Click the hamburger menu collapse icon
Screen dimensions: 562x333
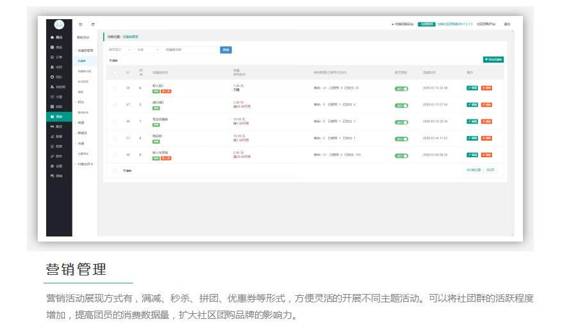click(81, 25)
